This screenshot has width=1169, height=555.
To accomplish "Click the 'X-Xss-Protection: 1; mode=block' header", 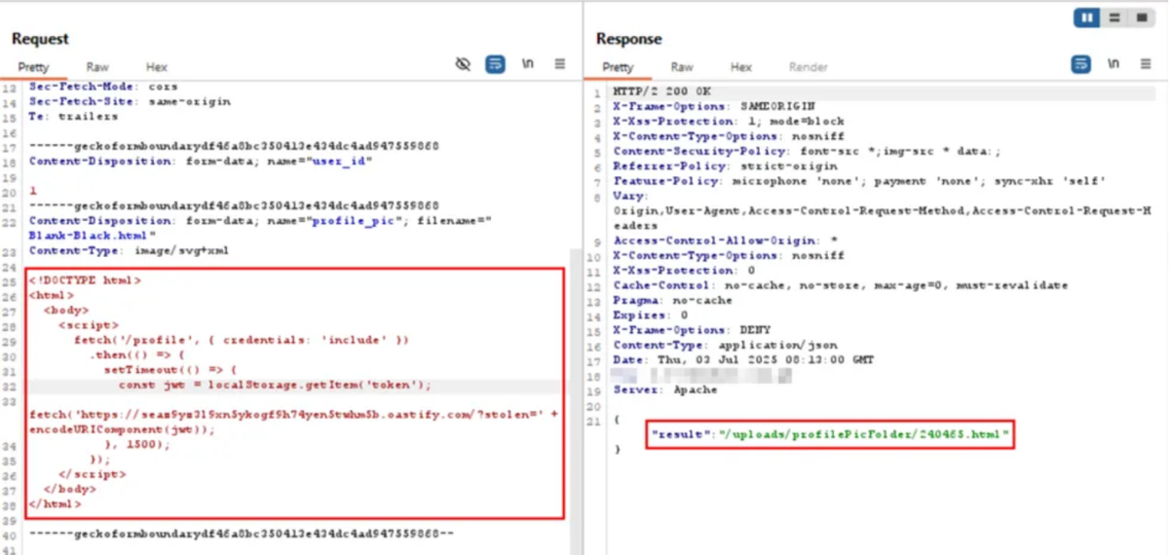I will tap(729, 121).
